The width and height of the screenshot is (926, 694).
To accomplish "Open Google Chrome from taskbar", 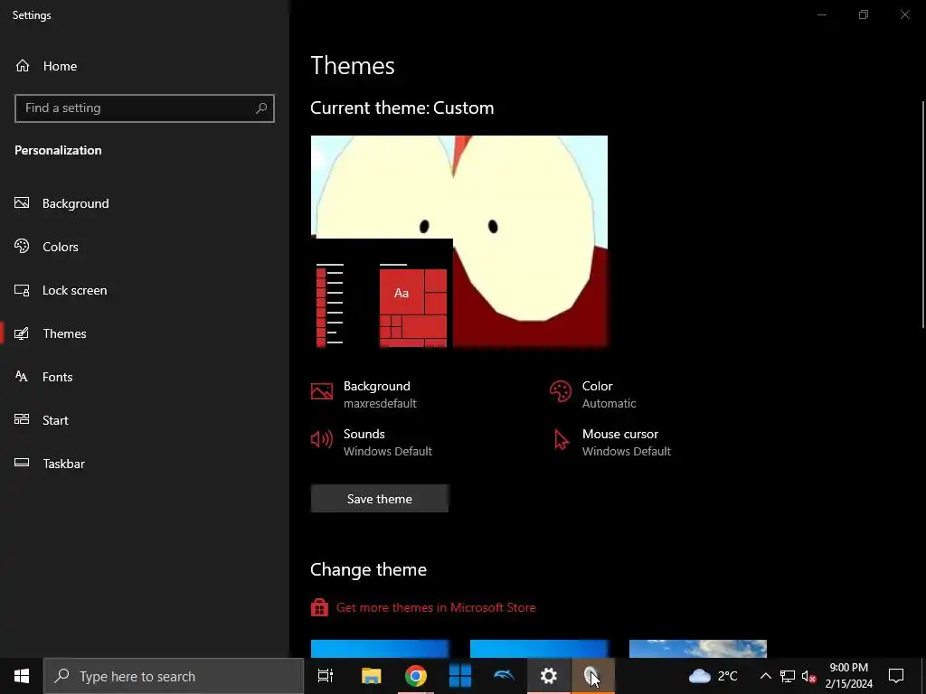I will point(416,676).
